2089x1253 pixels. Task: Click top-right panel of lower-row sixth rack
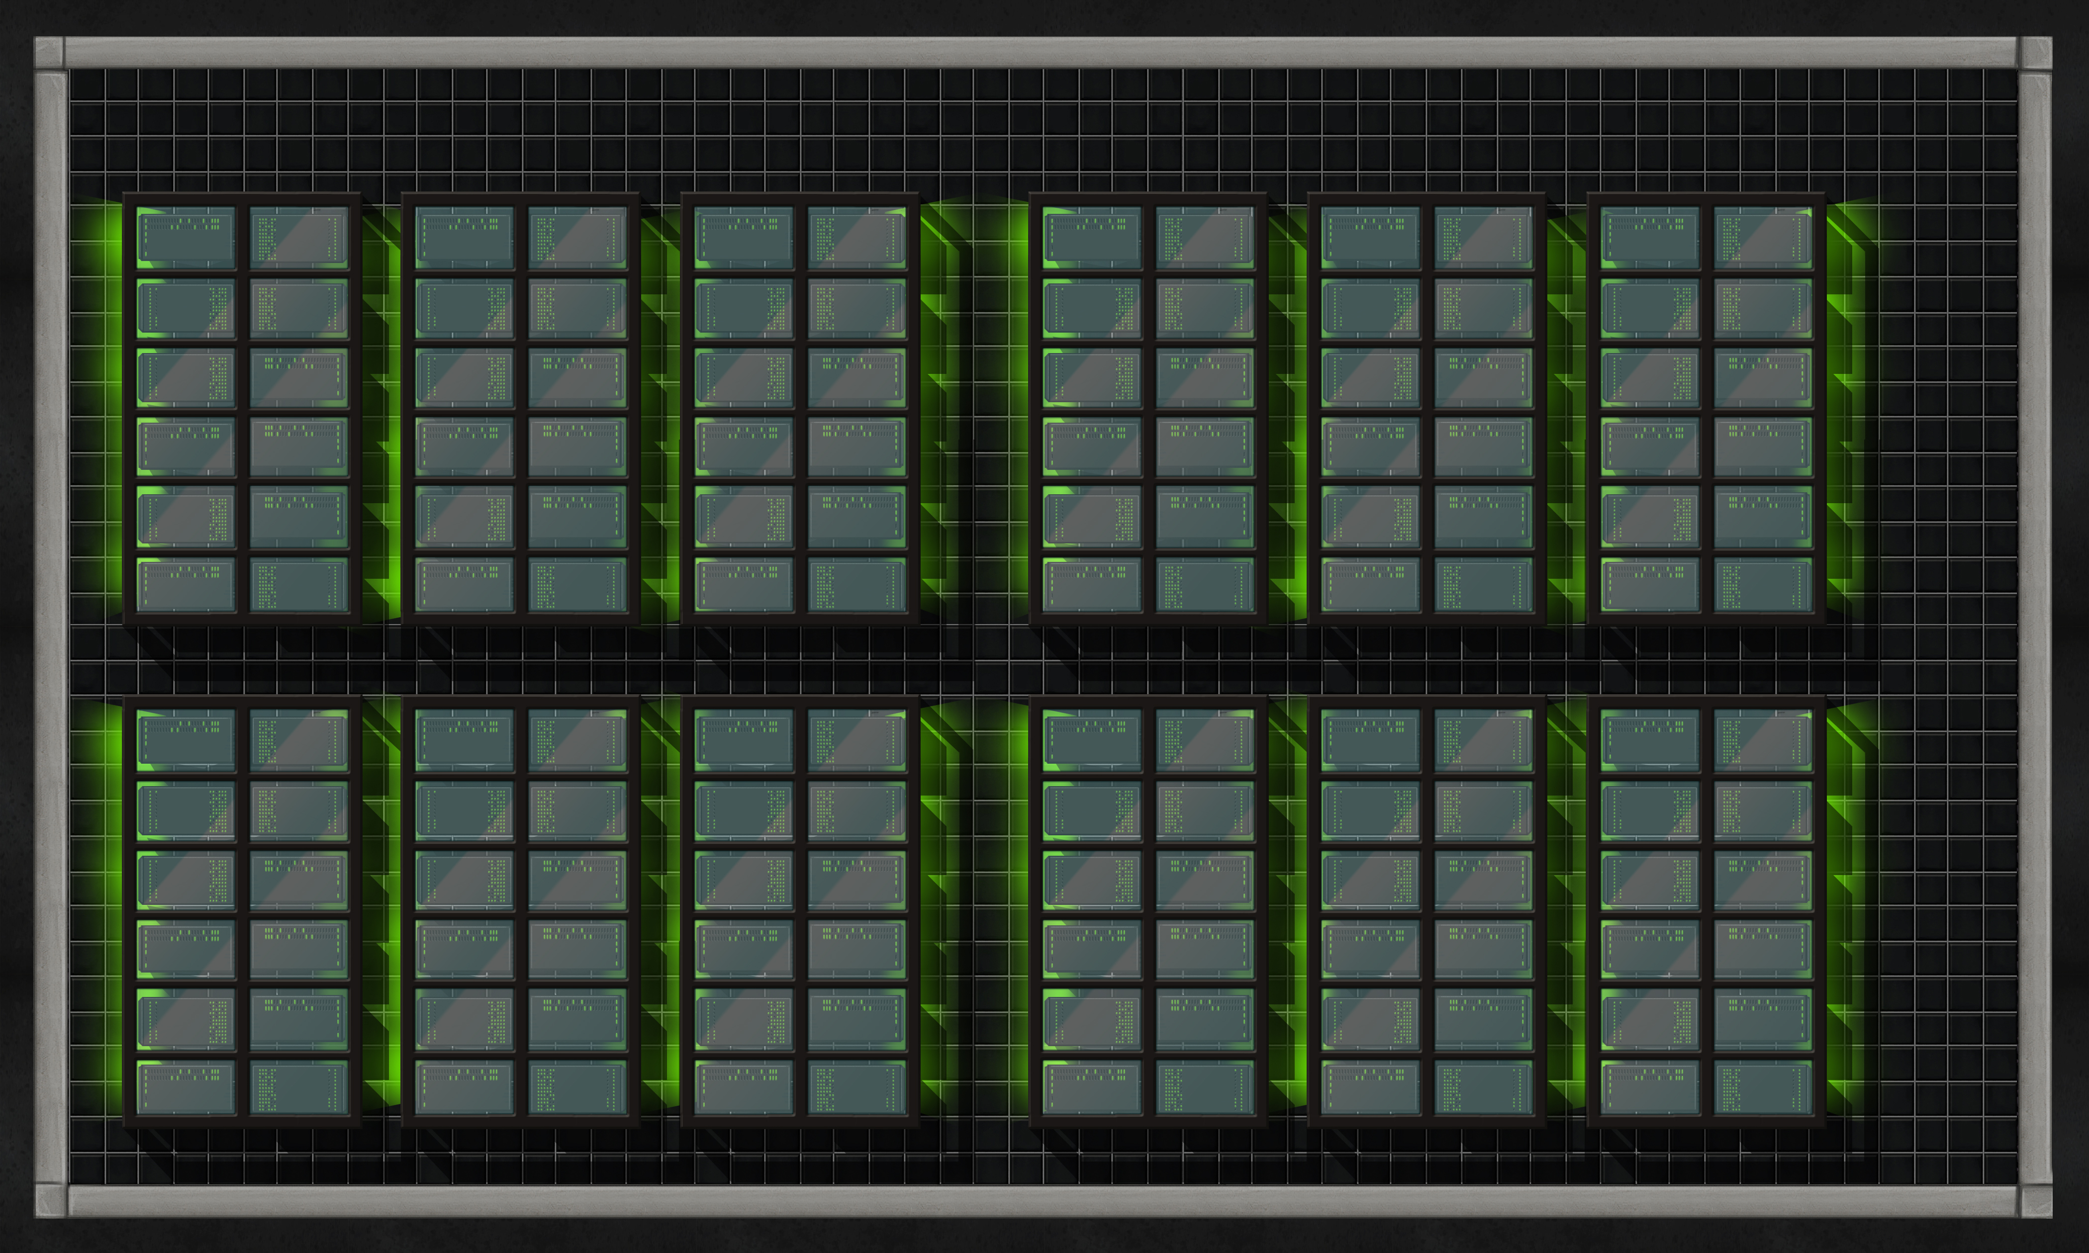click(x=1763, y=740)
